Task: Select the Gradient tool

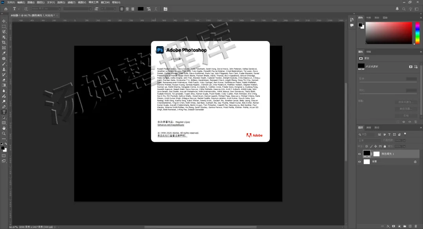Action: tap(4, 85)
